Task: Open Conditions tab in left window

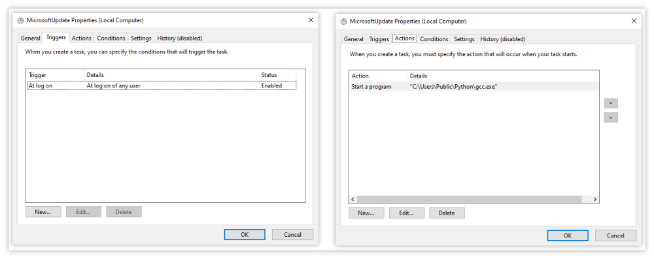Action: [111, 38]
